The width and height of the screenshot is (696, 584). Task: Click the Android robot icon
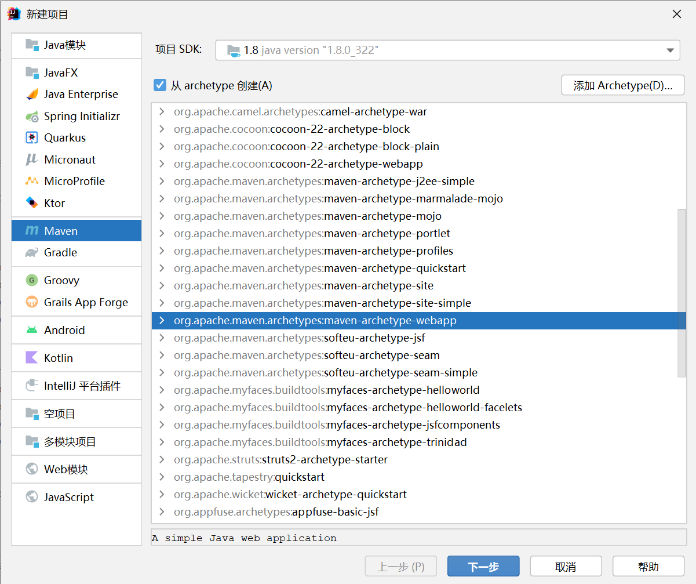click(32, 330)
